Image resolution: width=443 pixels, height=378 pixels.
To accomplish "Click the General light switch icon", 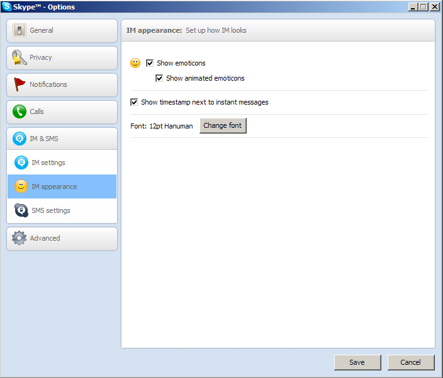I will [x=20, y=30].
